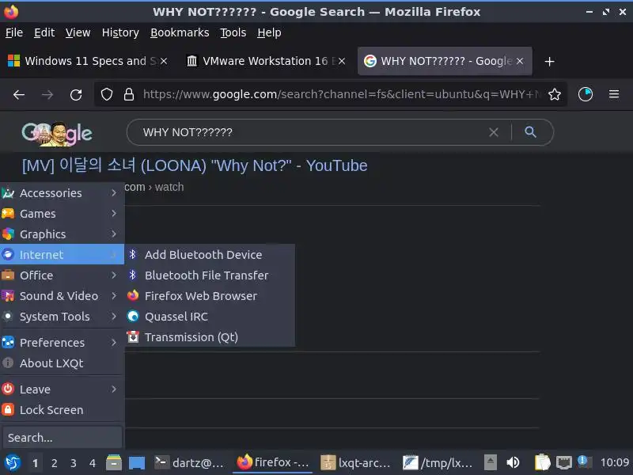
Task: Launch Quassel IRC
Action: coord(210,317)
